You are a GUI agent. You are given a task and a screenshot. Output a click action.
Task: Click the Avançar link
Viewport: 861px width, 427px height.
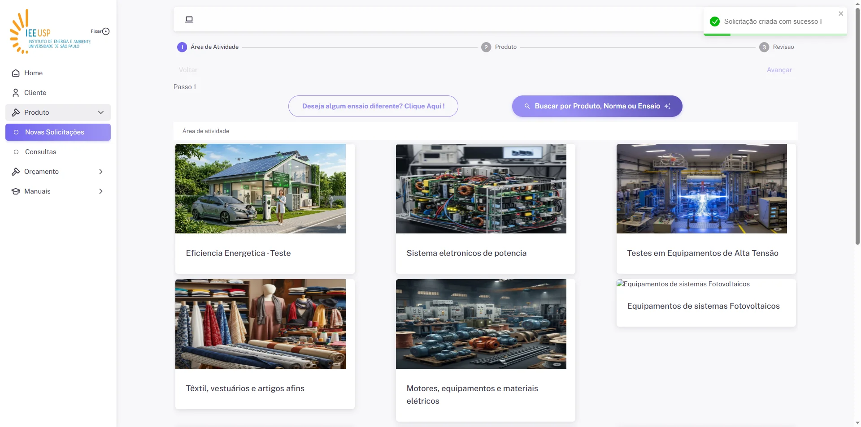point(779,70)
